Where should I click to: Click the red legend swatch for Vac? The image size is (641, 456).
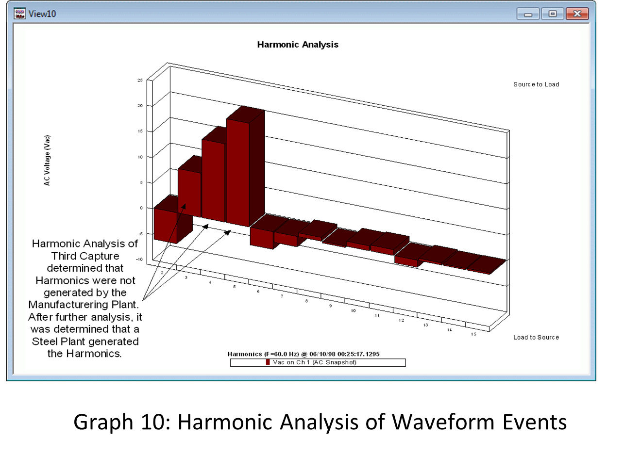268,362
